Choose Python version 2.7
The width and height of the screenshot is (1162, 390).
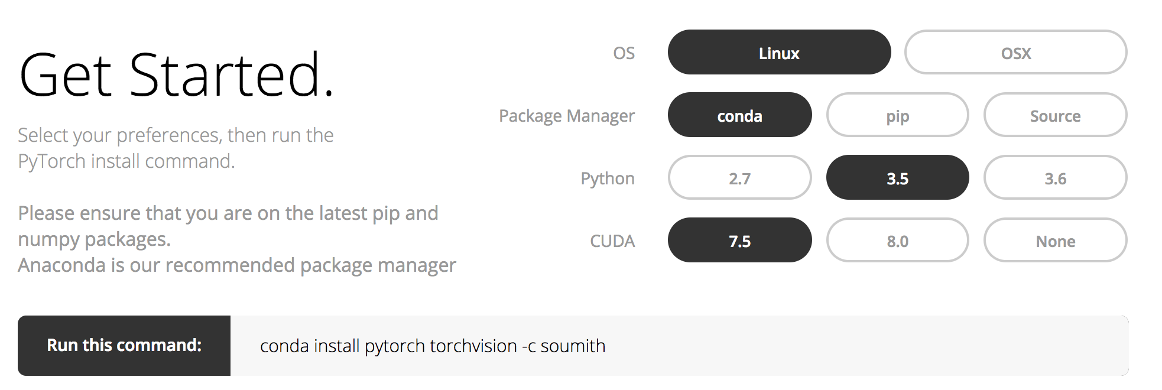click(739, 178)
